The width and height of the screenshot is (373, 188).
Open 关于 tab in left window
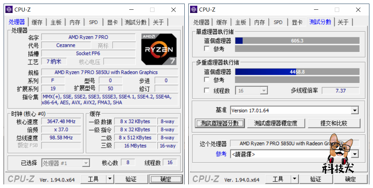(x=158, y=22)
